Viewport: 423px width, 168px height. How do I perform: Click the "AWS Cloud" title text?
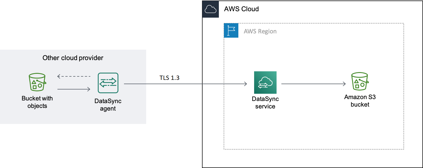(x=241, y=9)
